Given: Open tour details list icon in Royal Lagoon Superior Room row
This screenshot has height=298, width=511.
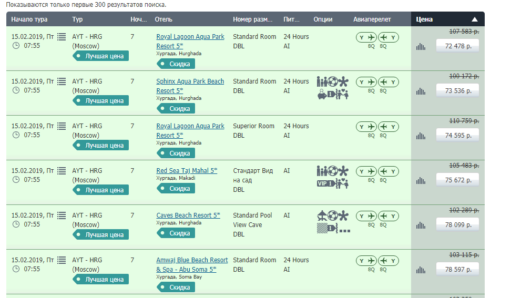Looking at the screenshot, I should pyautogui.click(x=62, y=126).
